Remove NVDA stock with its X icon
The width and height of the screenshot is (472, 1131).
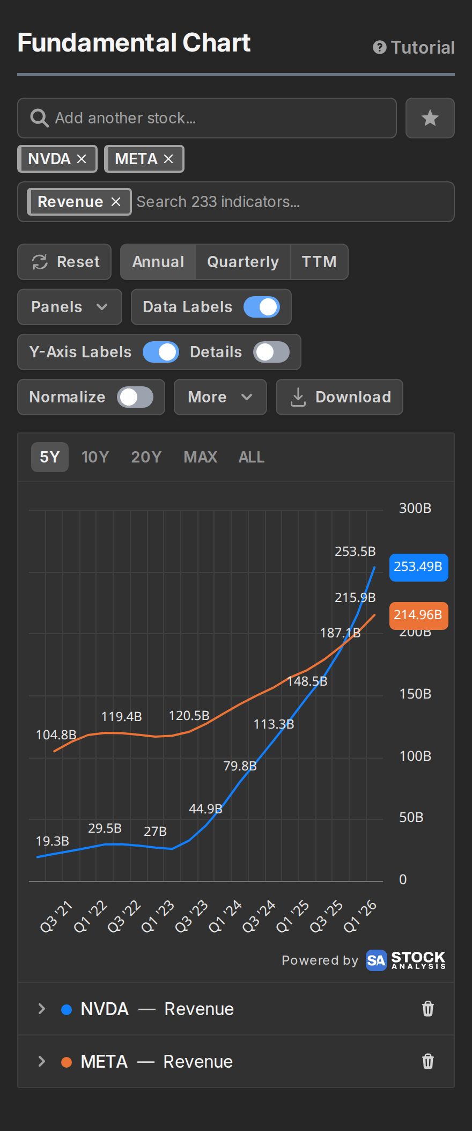click(x=82, y=159)
